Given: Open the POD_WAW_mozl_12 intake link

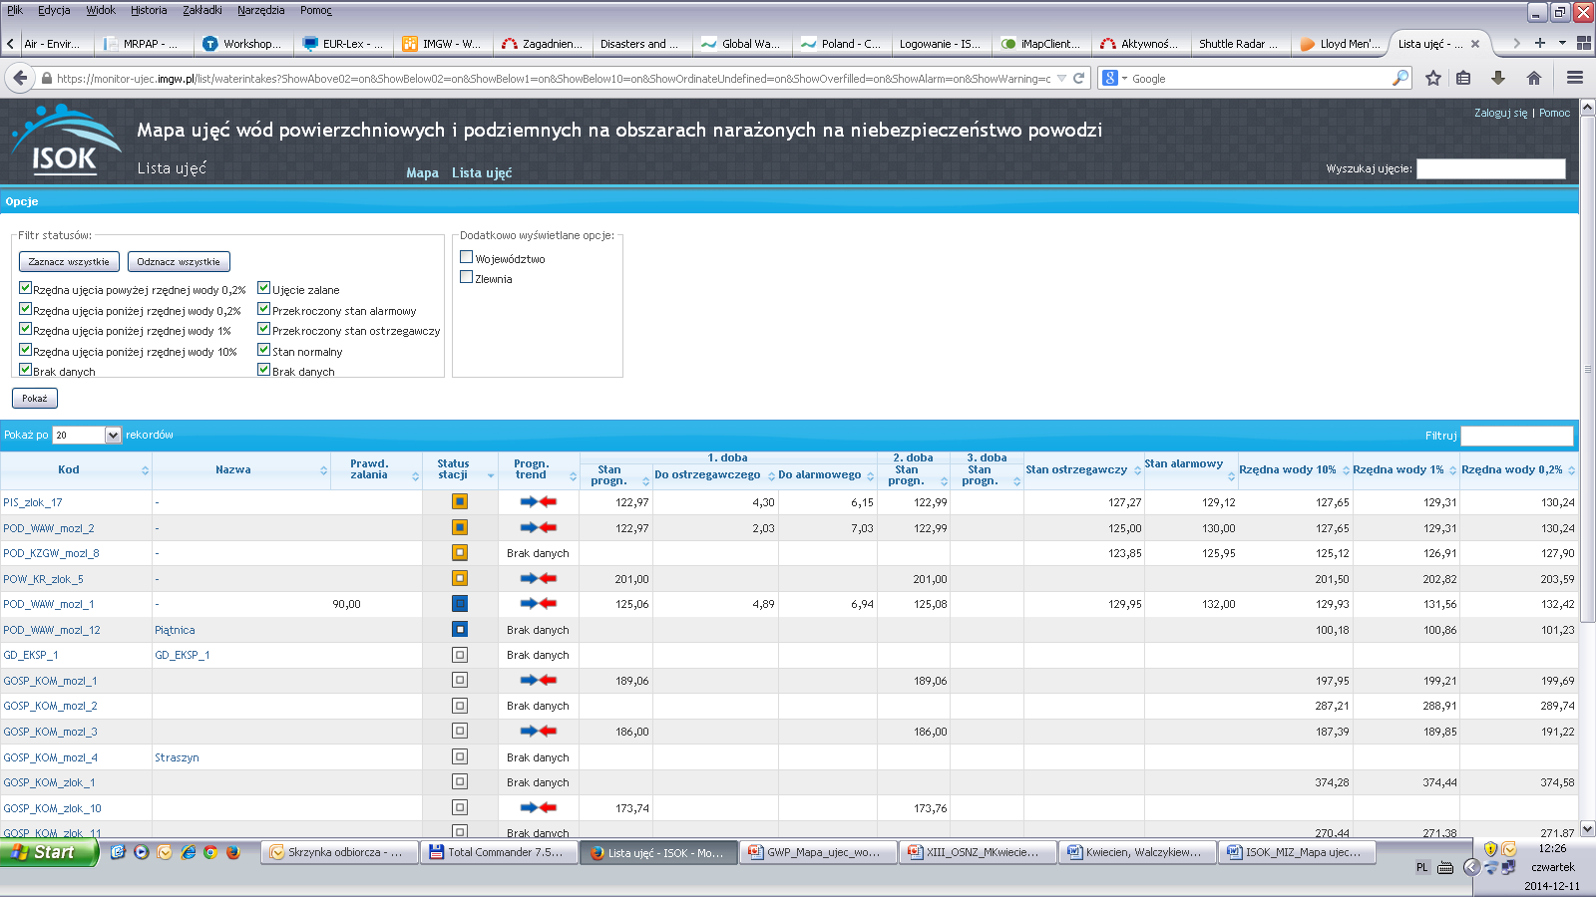Looking at the screenshot, I should point(52,630).
